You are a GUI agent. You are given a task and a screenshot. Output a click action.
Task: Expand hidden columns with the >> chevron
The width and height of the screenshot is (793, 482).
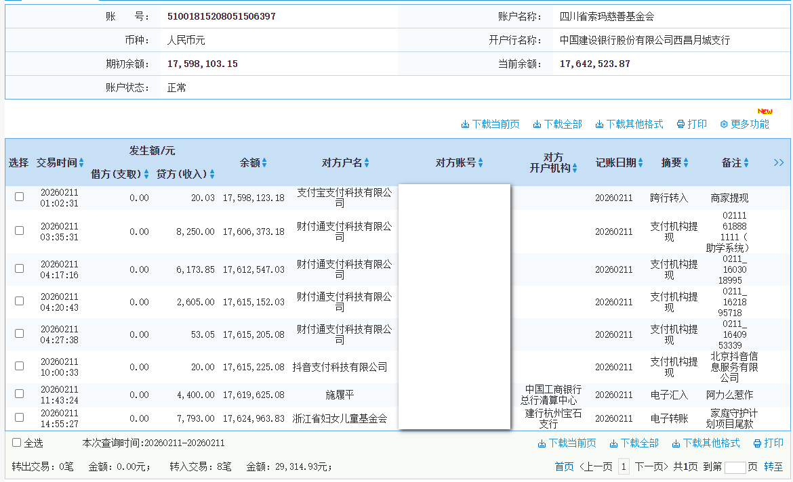[x=779, y=162]
